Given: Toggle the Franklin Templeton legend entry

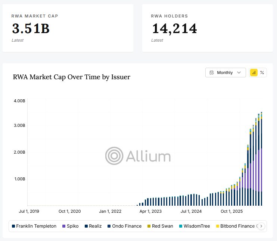Looking at the screenshot, I should click(x=34, y=226).
